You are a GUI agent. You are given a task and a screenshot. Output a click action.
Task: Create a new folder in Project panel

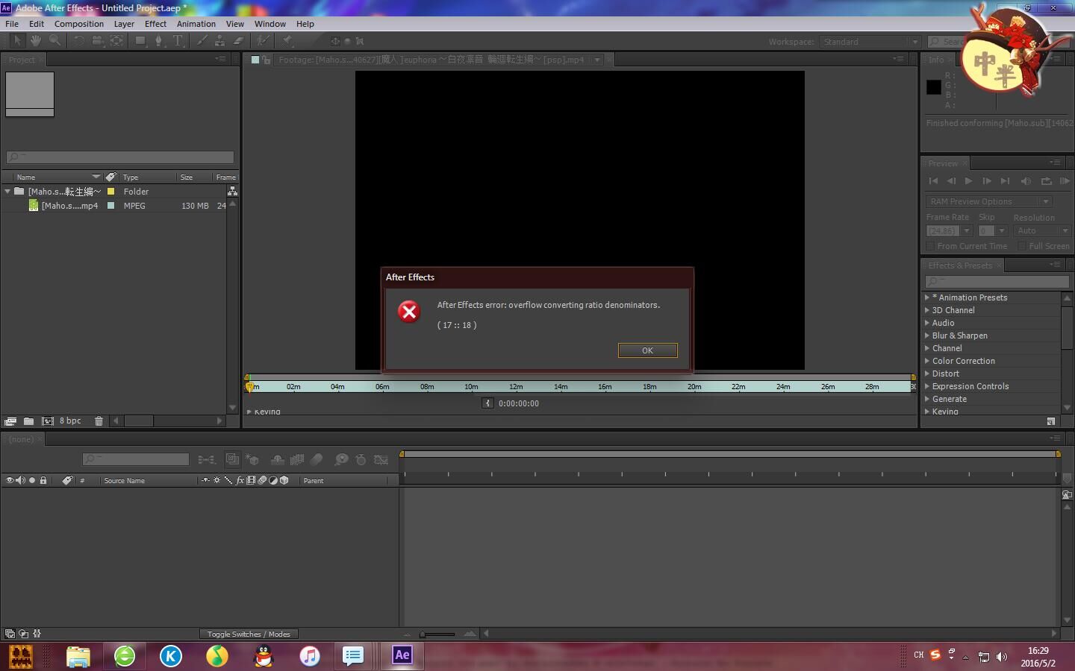tap(28, 420)
